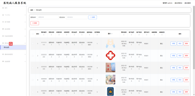
Task: Expand 科室信息管理 via its chevron arrow
Action: pos(25,36)
